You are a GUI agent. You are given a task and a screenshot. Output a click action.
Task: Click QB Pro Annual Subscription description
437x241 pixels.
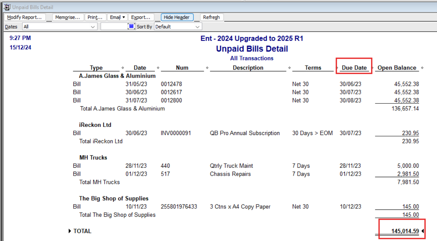245,133
